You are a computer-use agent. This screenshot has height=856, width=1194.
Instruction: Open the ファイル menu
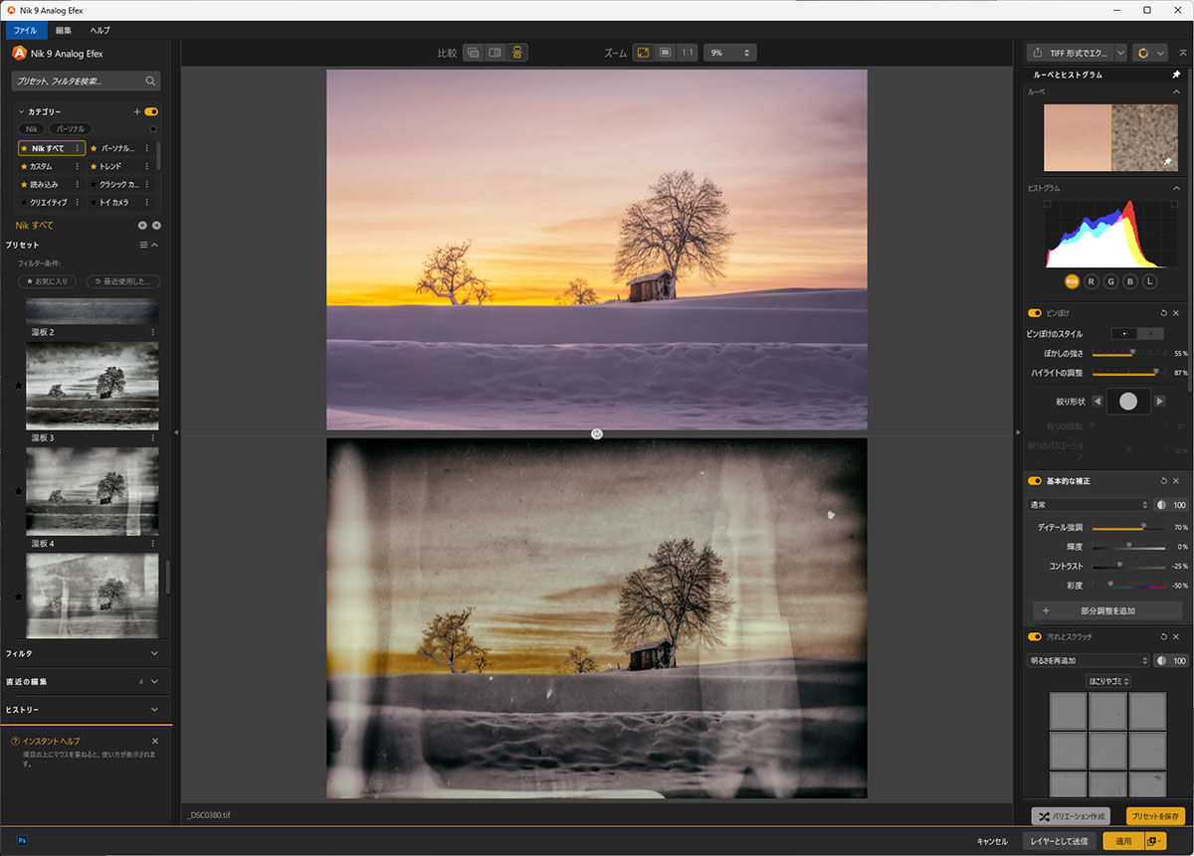click(25, 31)
